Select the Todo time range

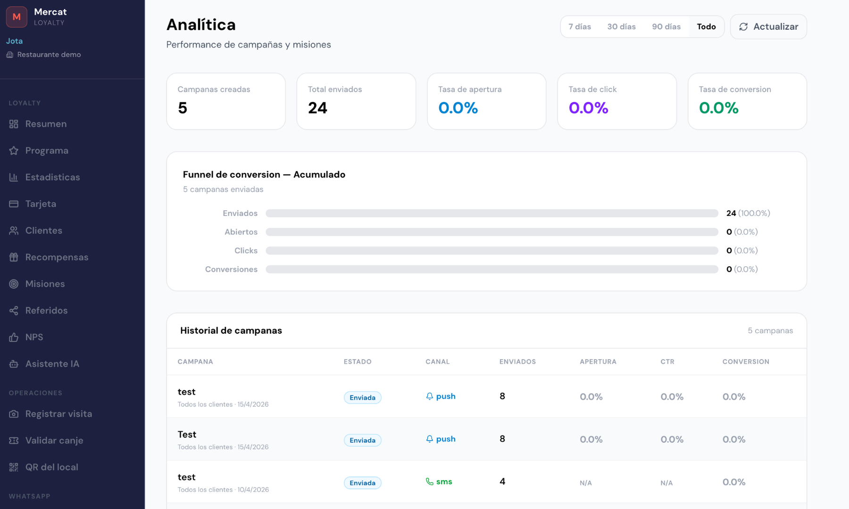coord(706,27)
